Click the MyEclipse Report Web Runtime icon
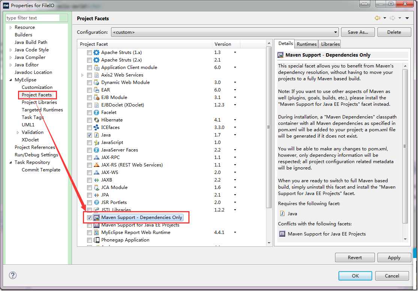 click(x=96, y=232)
